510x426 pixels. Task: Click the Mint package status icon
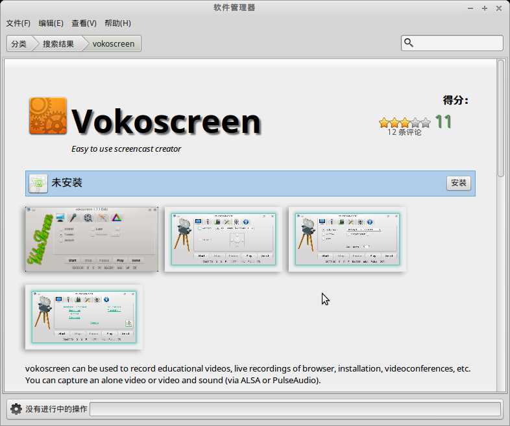pos(38,183)
